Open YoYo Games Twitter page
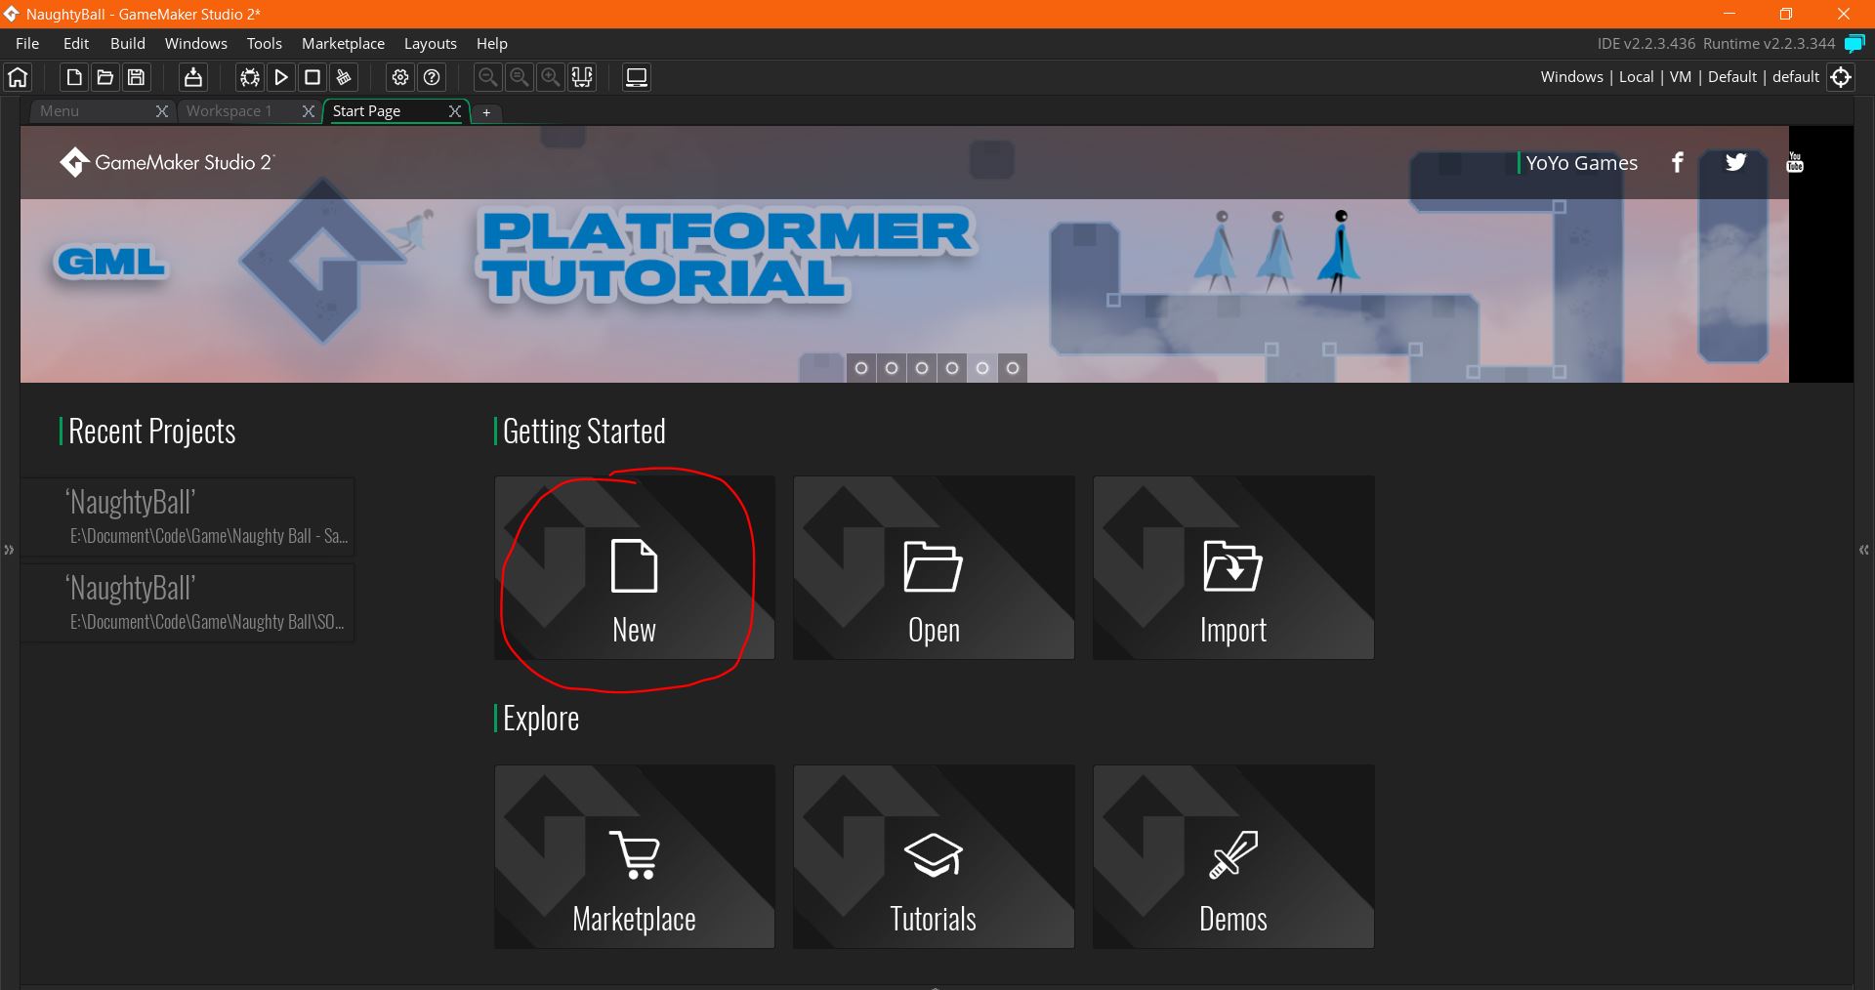The height and width of the screenshot is (990, 1875). (x=1735, y=162)
